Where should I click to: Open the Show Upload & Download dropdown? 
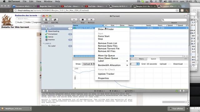pos(89,64)
